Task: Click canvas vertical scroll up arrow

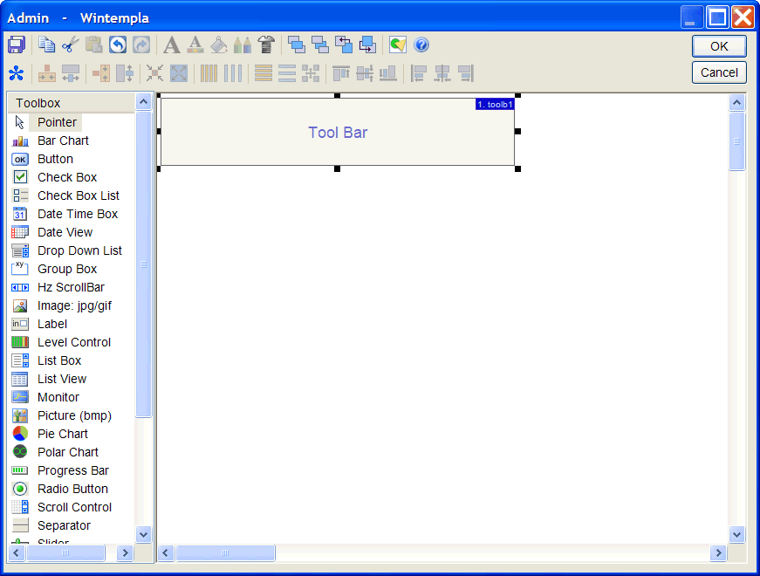Action: (x=736, y=102)
